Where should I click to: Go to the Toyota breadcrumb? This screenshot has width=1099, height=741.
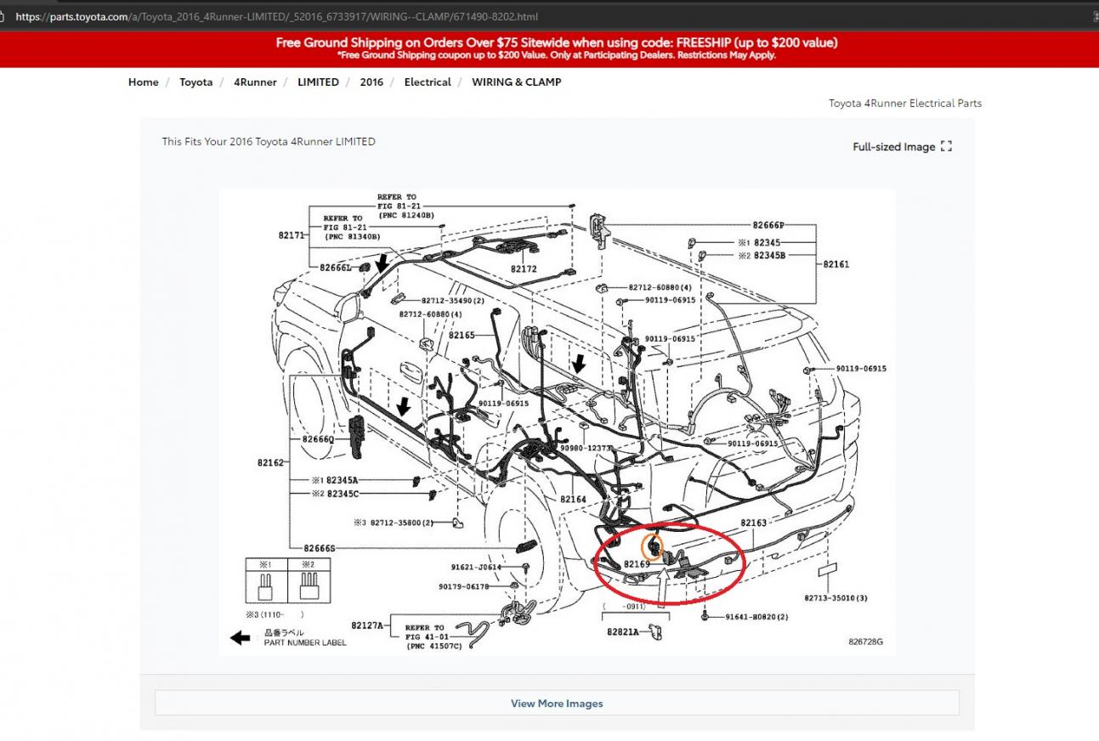coord(195,82)
